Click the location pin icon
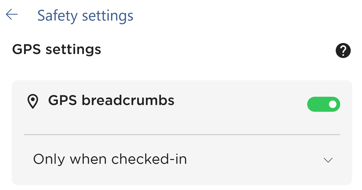This screenshot has width=362, height=190. click(33, 102)
